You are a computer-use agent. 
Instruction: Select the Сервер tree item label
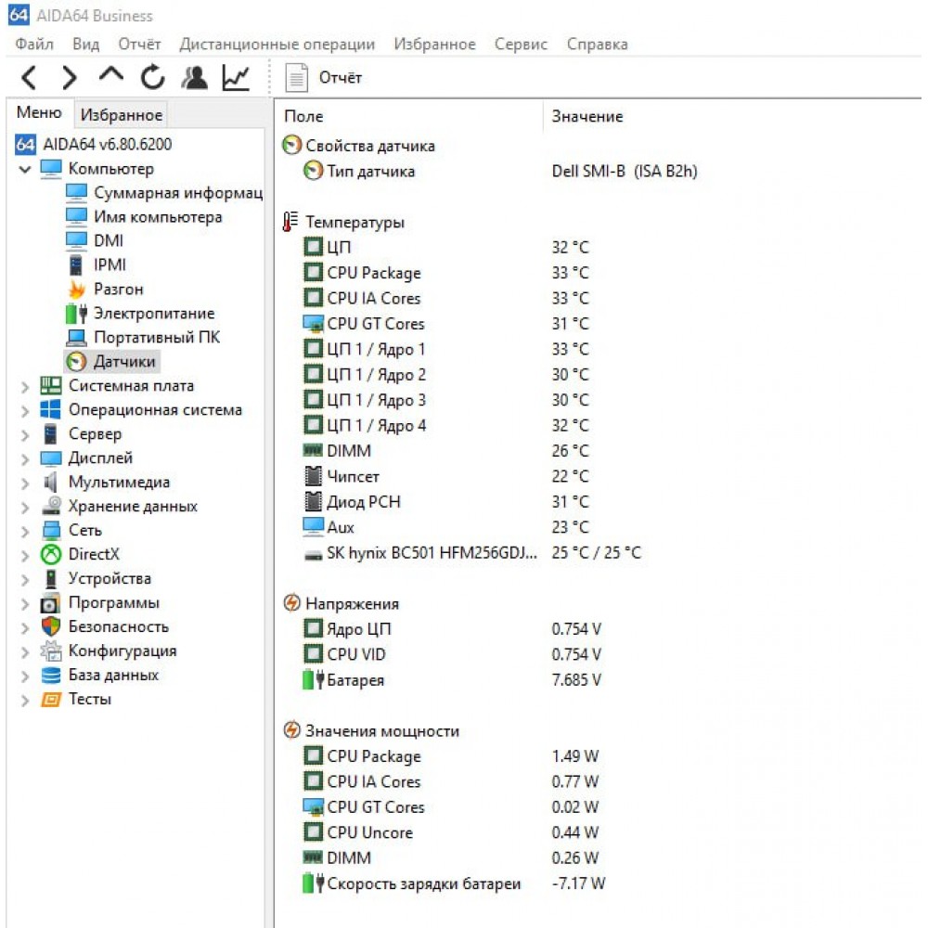[x=96, y=434]
